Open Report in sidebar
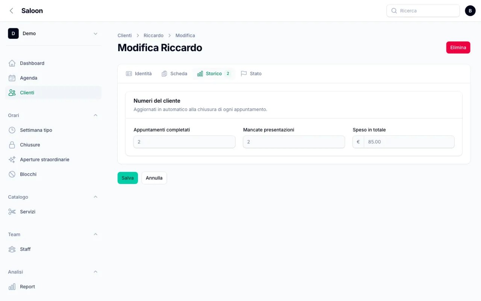The image size is (481, 301). [x=53, y=287]
